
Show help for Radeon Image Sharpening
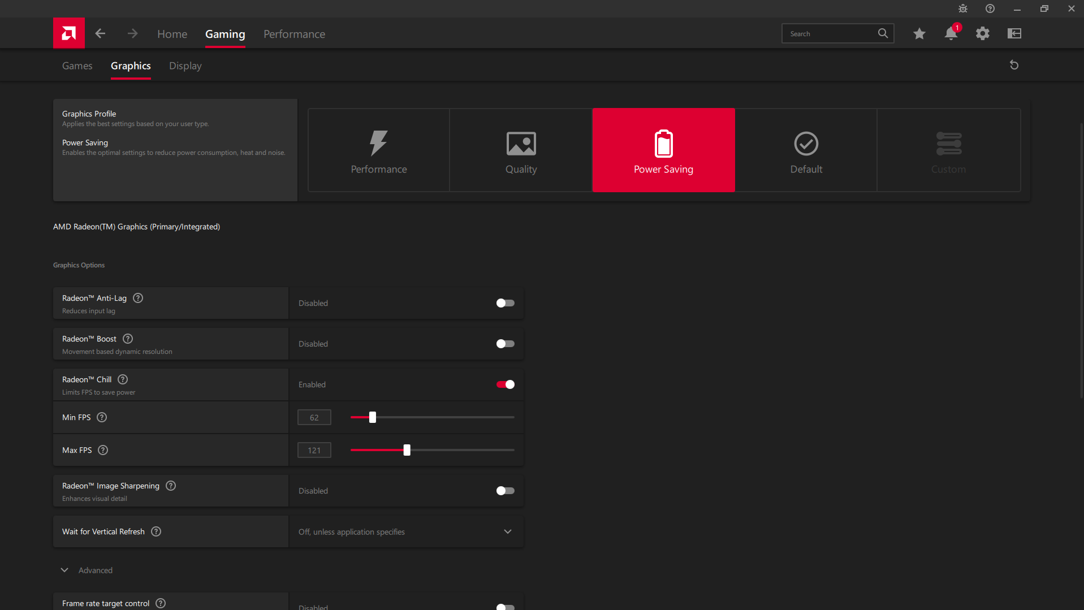(x=171, y=486)
